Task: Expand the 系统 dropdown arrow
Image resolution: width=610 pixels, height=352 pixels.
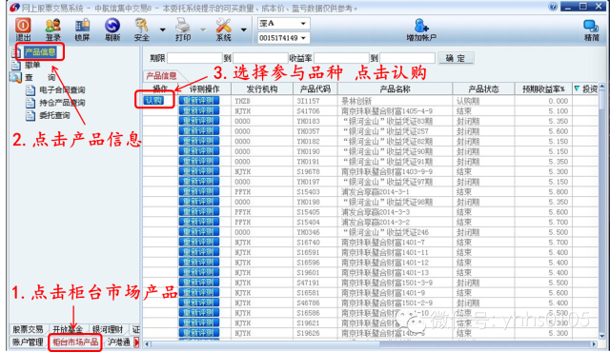Action: (x=244, y=29)
